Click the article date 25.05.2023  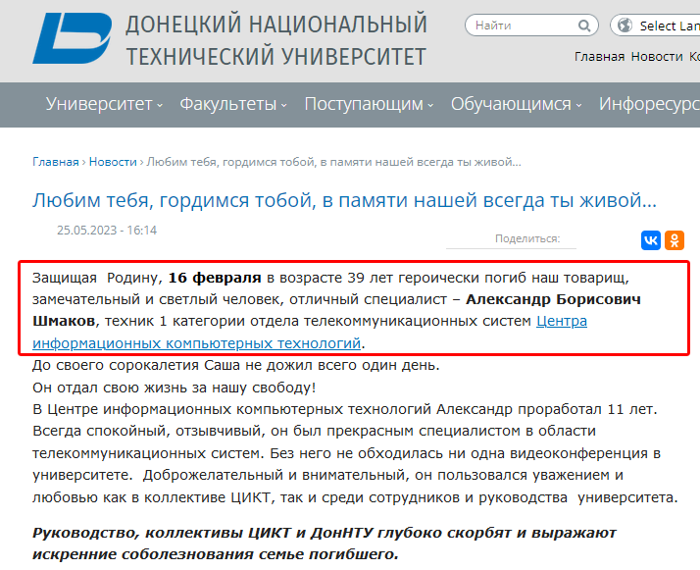click(x=107, y=231)
